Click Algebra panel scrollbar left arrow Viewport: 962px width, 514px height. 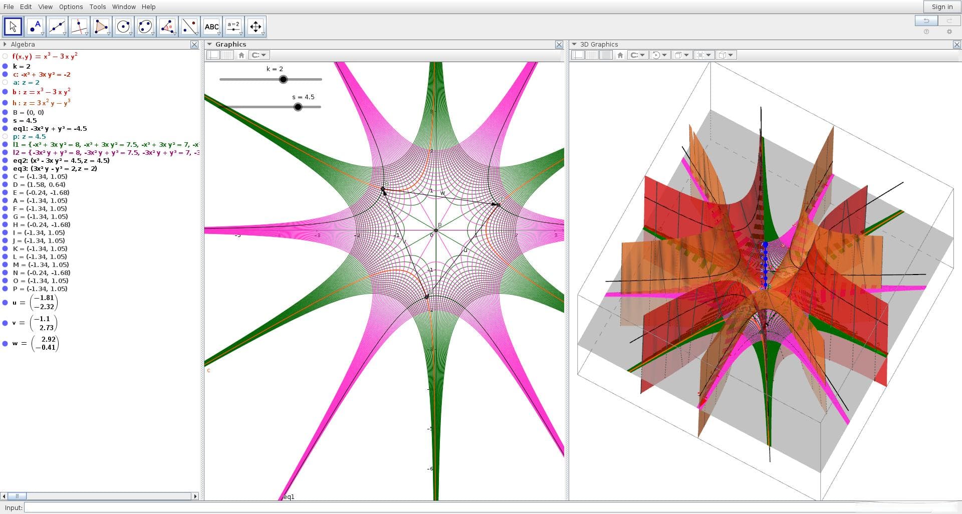(4, 496)
